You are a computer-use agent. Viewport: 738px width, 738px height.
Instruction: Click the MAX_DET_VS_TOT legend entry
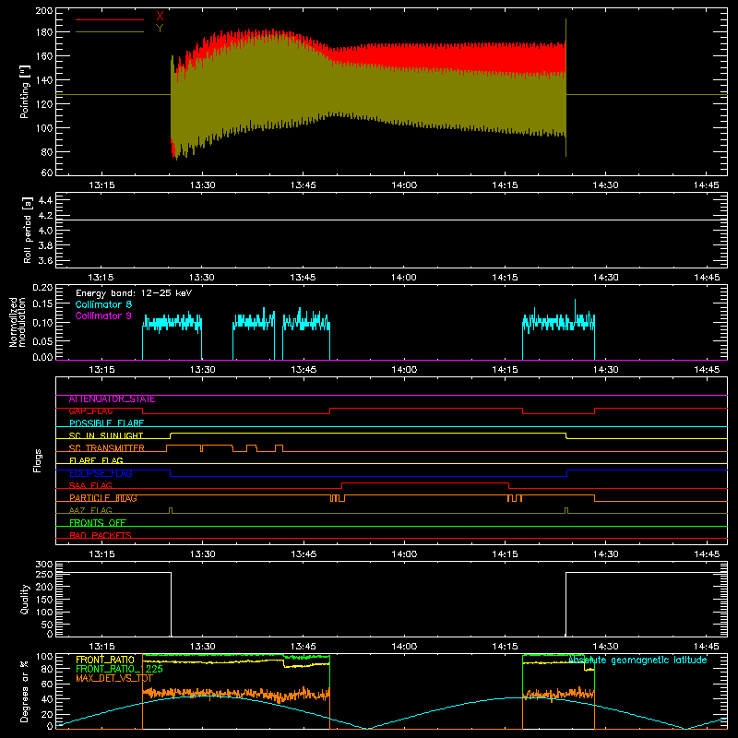pos(114,678)
